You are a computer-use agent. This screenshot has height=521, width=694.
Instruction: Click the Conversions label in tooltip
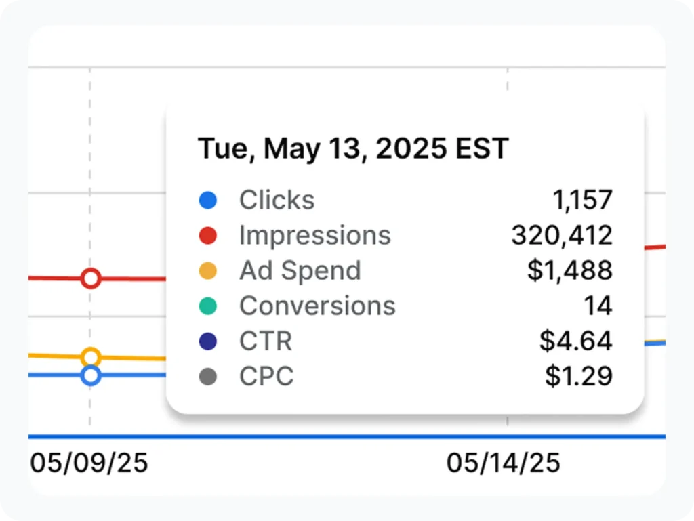(x=317, y=306)
